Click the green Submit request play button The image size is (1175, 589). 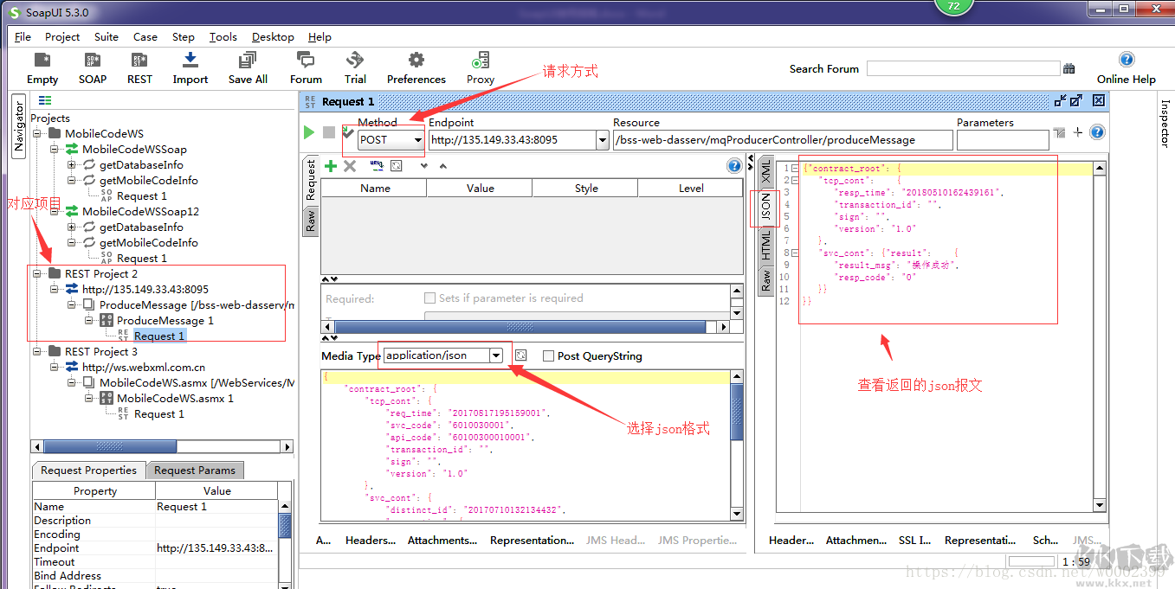click(309, 132)
